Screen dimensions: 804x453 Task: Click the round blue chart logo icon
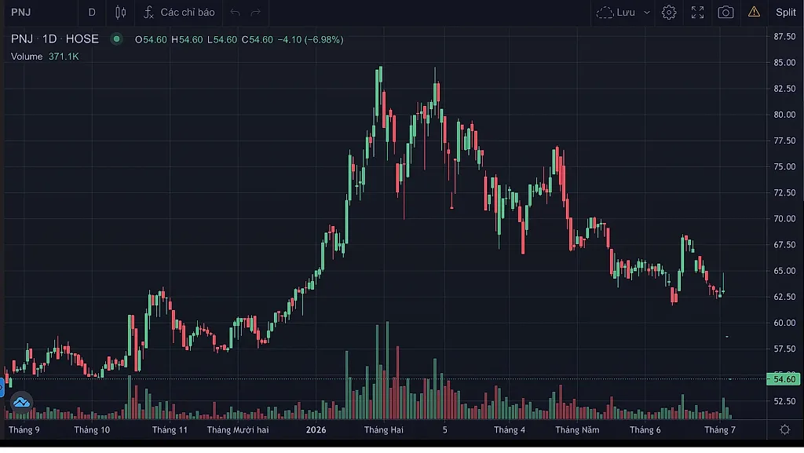21,402
